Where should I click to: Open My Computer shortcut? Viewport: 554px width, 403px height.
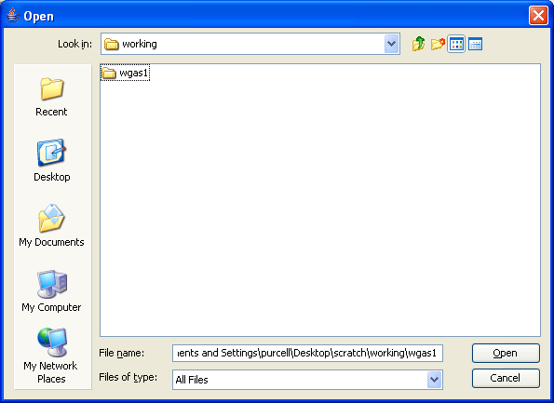[x=51, y=291]
